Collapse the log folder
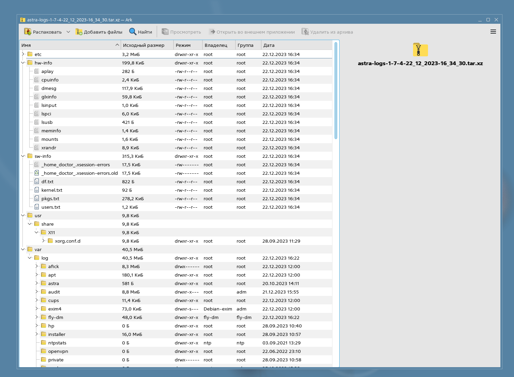The width and height of the screenshot is (514, 377). (30, 258)
